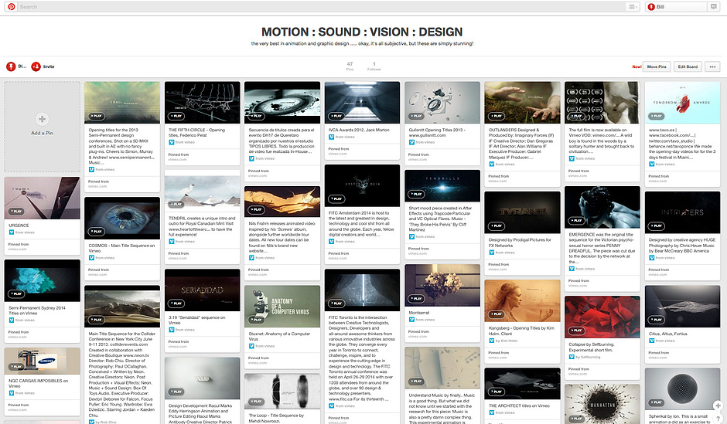The height and width of the screenshot is (424, 727).
Task: Play The Loop Title Sequence video
Action: click(x=257, y=402)
